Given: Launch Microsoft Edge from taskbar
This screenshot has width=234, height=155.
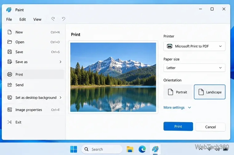Looking at the screenshot, I should pyautogui.click(x=142, y=149).
